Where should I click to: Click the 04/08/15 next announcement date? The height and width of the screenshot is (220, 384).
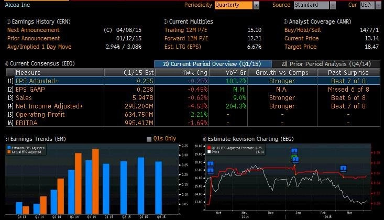(129, 30)
